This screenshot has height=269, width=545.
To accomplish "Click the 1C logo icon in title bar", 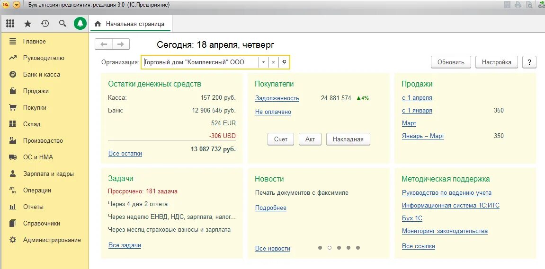I will (6, 5).
